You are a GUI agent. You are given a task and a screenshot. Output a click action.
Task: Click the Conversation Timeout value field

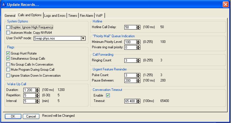pos(130,101)
